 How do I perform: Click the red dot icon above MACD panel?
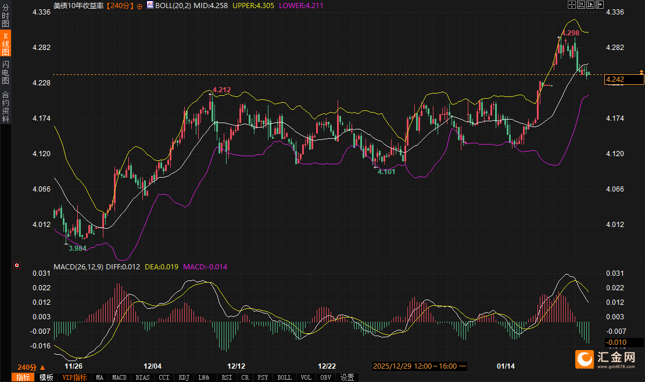pos(17,265)
